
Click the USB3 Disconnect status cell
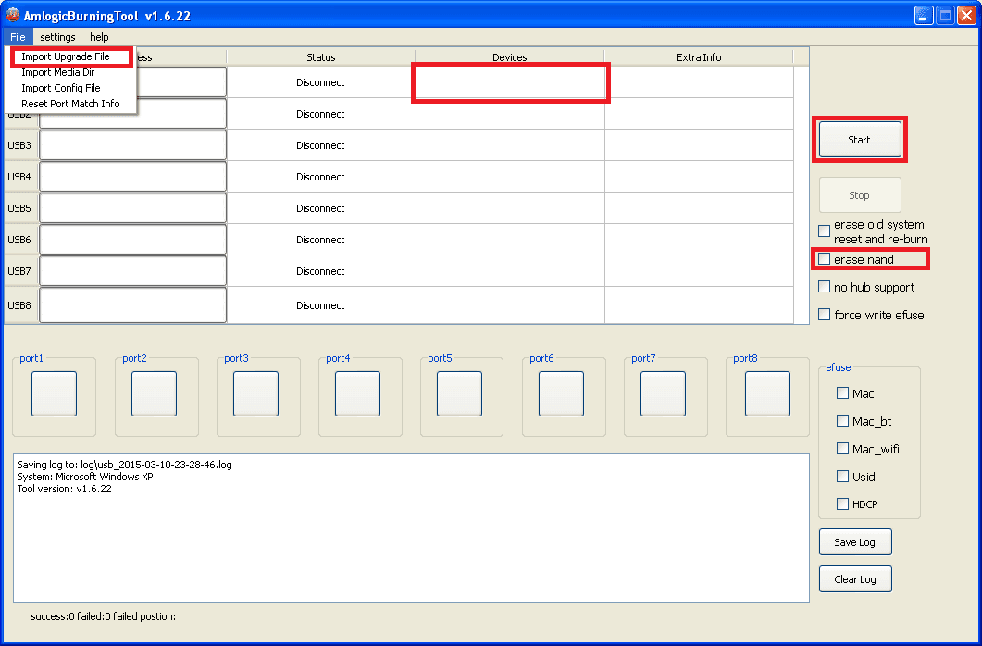pyautogui.click(x=320, y=145)
